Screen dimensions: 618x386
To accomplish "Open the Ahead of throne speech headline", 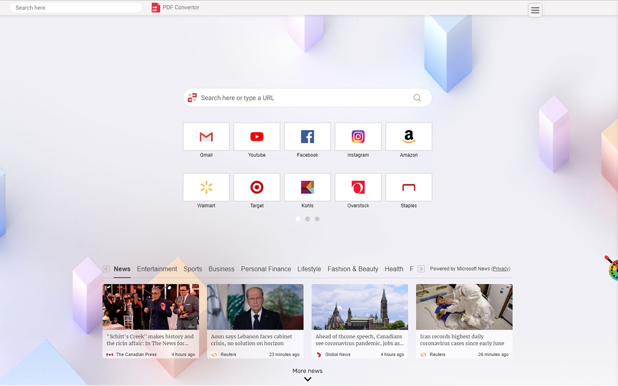I will tap(360, 340).
